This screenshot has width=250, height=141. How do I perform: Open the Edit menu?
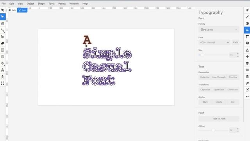(11, 4)
